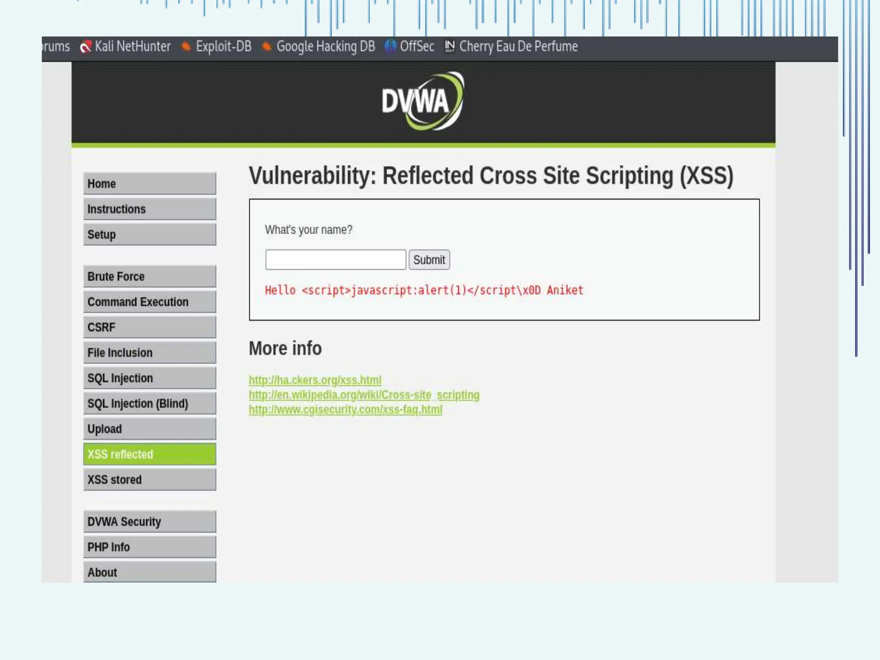Open the Wikipedia Cross-site scripting link

coord(364,395)
